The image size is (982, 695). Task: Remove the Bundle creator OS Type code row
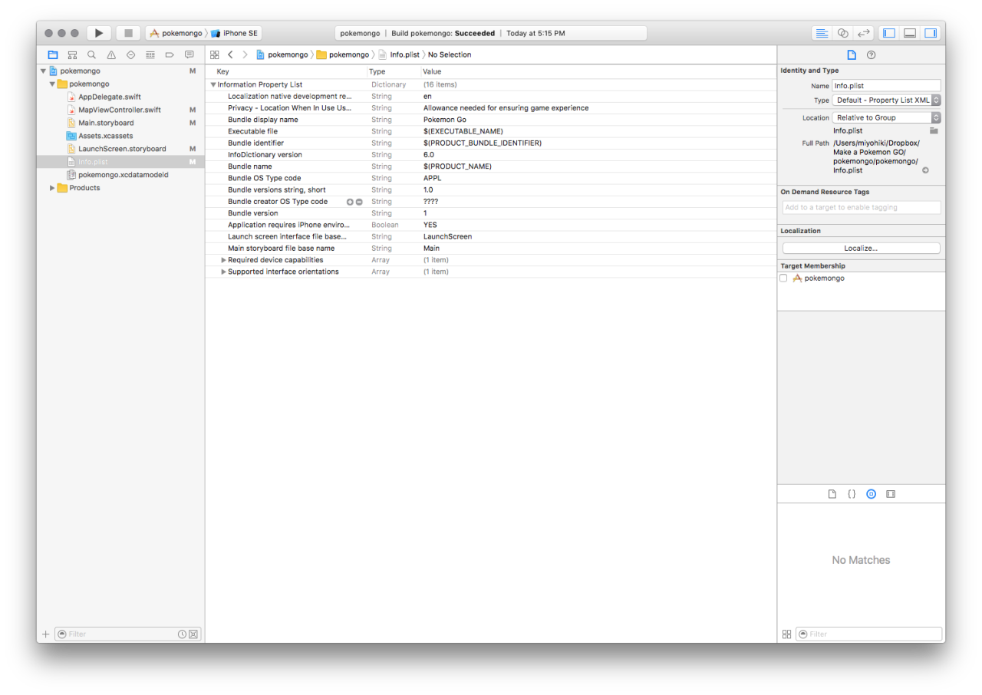coord(359,202)
